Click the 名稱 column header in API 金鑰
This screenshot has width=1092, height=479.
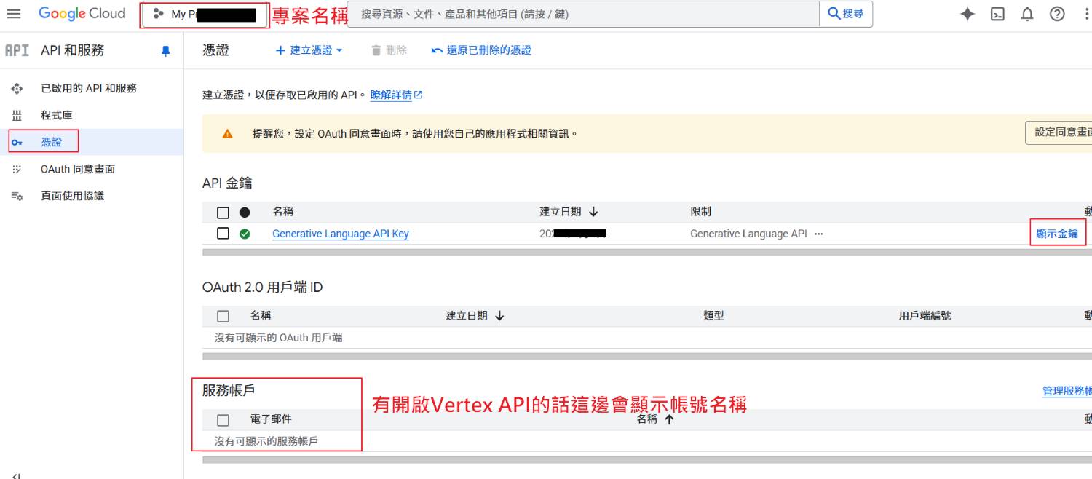[283, 212]
